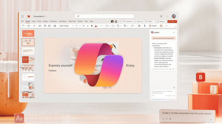Click the top-bar ellipsis beside the gear

point(167,16)
